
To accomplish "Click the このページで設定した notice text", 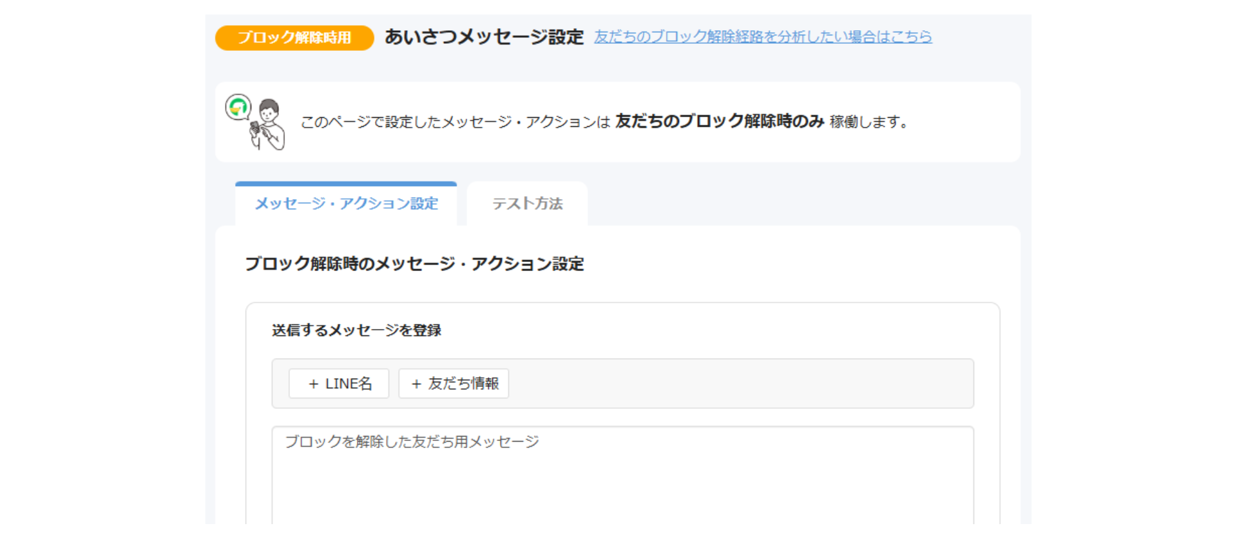I will tap(455, 122).
